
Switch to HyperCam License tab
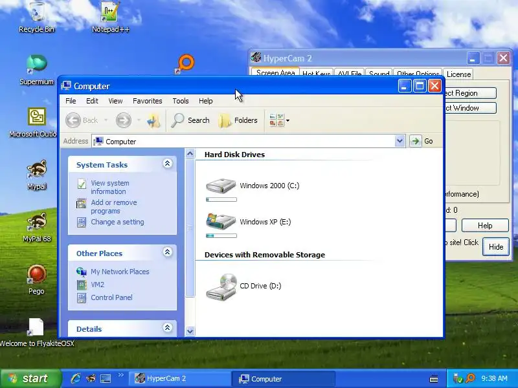[x=458, y=74]
